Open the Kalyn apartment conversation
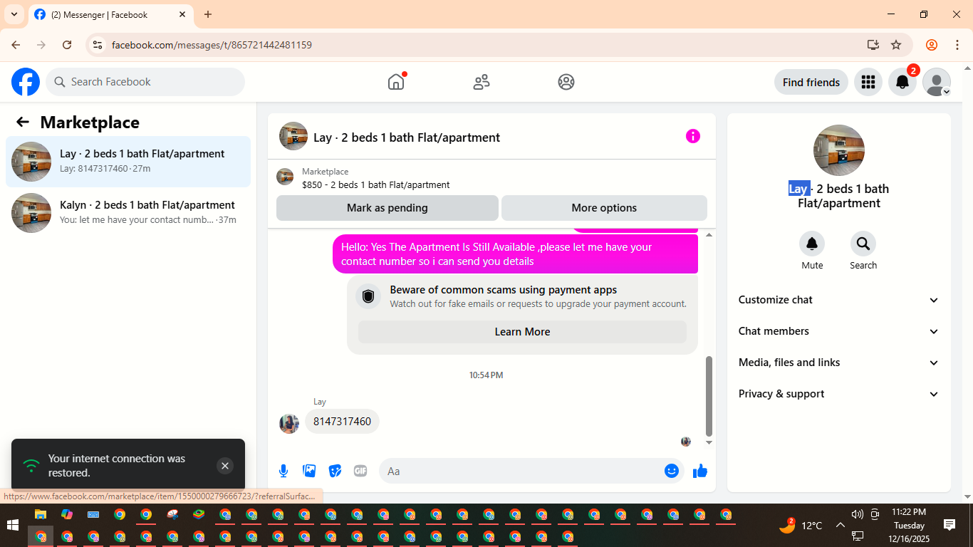Screen dimensions: 973x547 point(128,213)
